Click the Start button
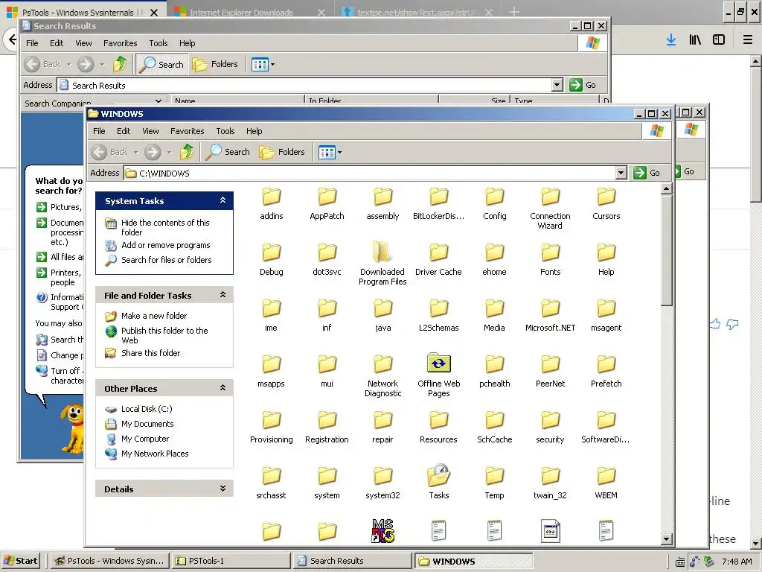 pyautogui.click(x=20, y=561)
